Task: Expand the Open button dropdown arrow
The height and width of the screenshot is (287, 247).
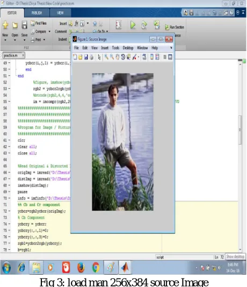Action: click(15, 40)
